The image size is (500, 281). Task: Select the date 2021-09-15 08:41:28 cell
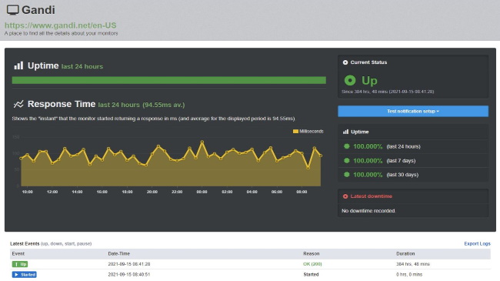pos(128,264)
